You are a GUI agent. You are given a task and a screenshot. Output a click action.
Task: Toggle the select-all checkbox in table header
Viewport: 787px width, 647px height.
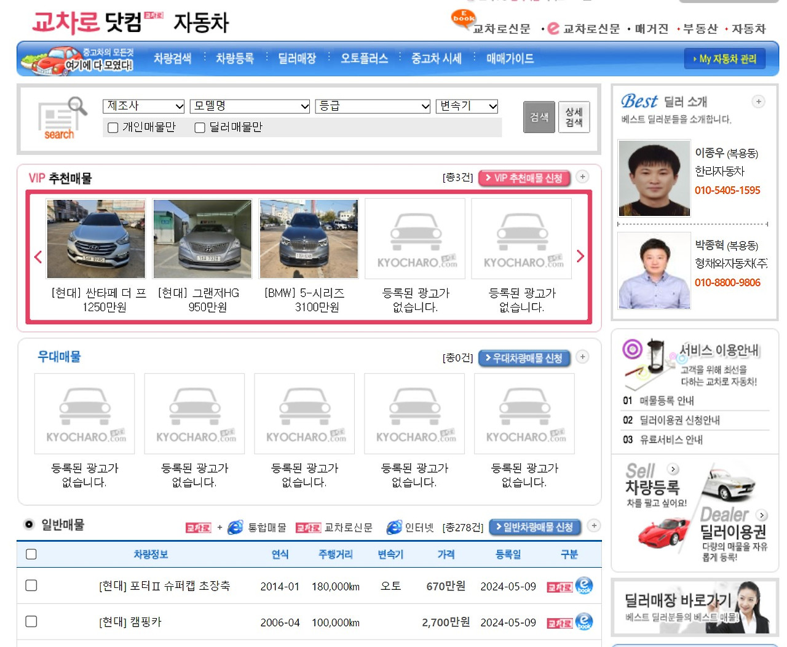[x=31, y=554]
